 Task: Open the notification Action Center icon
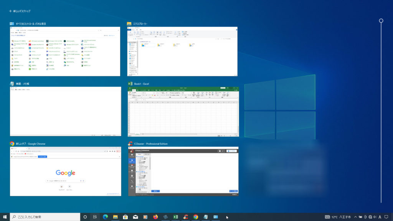point(386,217)
